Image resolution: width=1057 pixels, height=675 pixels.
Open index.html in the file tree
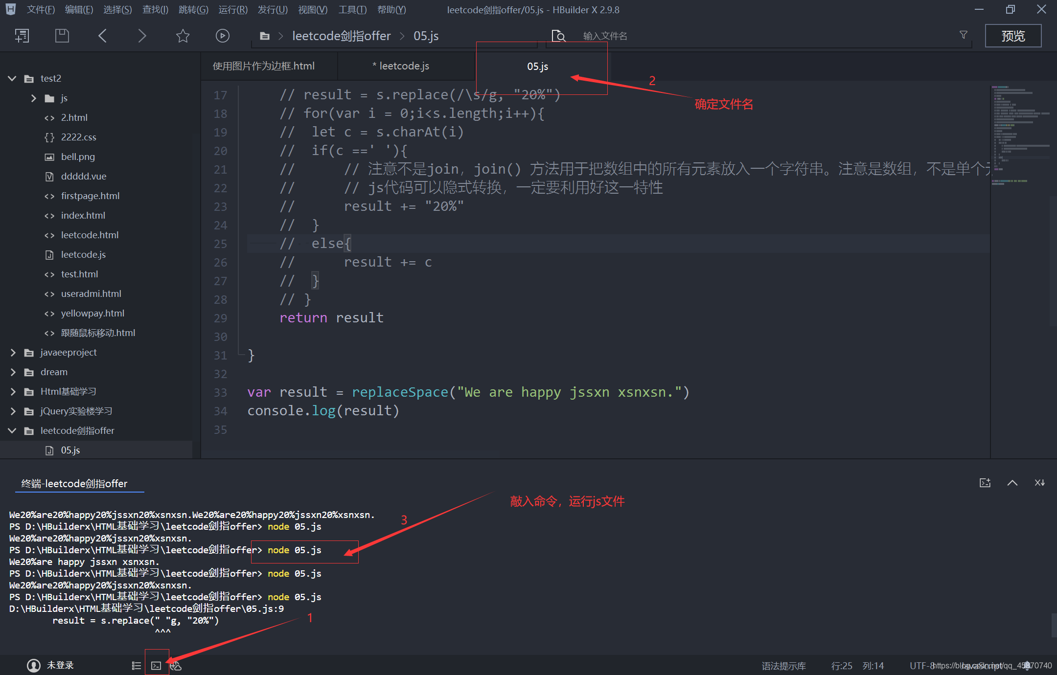(x=83, y=216)
